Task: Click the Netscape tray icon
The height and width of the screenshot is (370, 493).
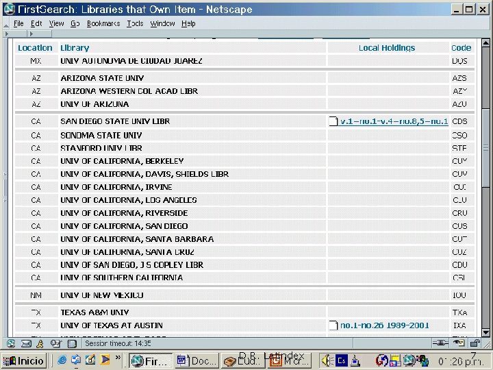Action: [409, 360]
